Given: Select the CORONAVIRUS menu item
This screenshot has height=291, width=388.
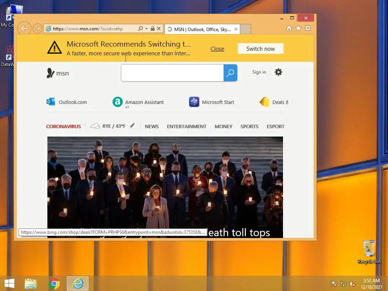Looking at the screenshot, I should 63,127.
